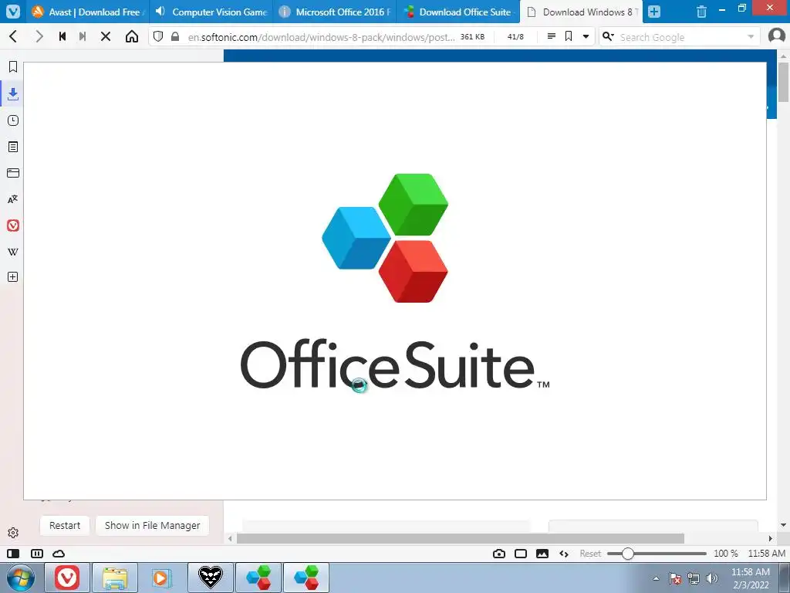Toggle the status bar window tiling icon
The width and height of the screenshot is (790, 593).
tap(521, 554)
